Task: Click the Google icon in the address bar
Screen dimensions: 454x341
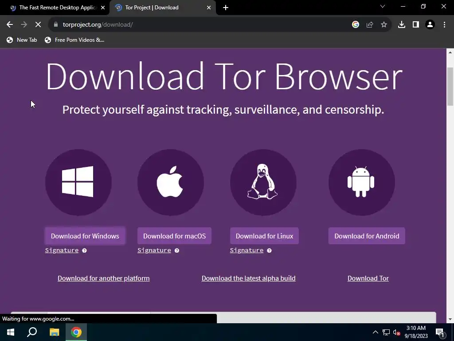Action: click(x=356, y=25)
